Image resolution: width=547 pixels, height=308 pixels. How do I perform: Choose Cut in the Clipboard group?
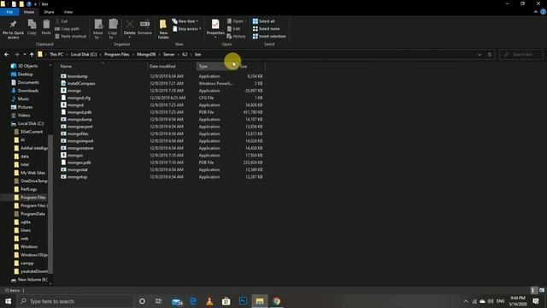pos(62,21)
